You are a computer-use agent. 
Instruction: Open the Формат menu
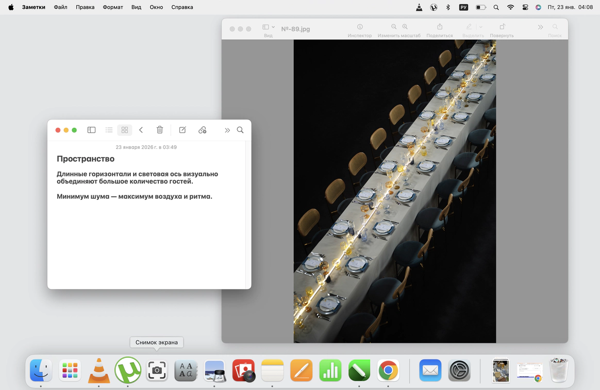113,7
